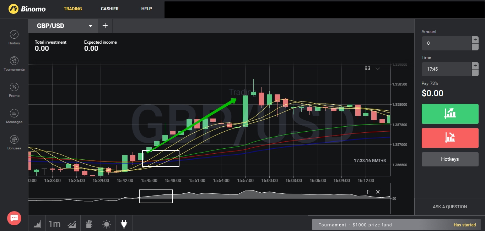Place an up (green) trade
Viewport: 485px width, 231px height.
click(x=450, y=114)
